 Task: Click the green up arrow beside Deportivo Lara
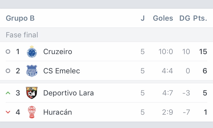coord(8,93)
